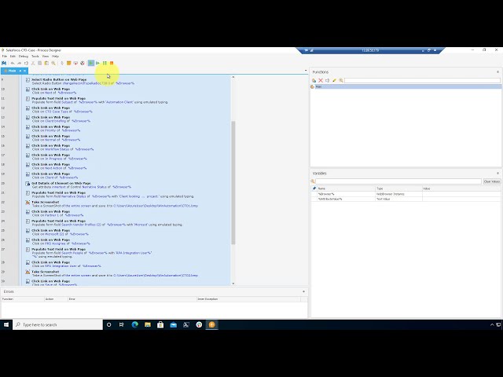The width and height of the screenshot is (503, 377).
Task: Click the Undo arrow in the toolbar
Action: click(x=13, y=63)
